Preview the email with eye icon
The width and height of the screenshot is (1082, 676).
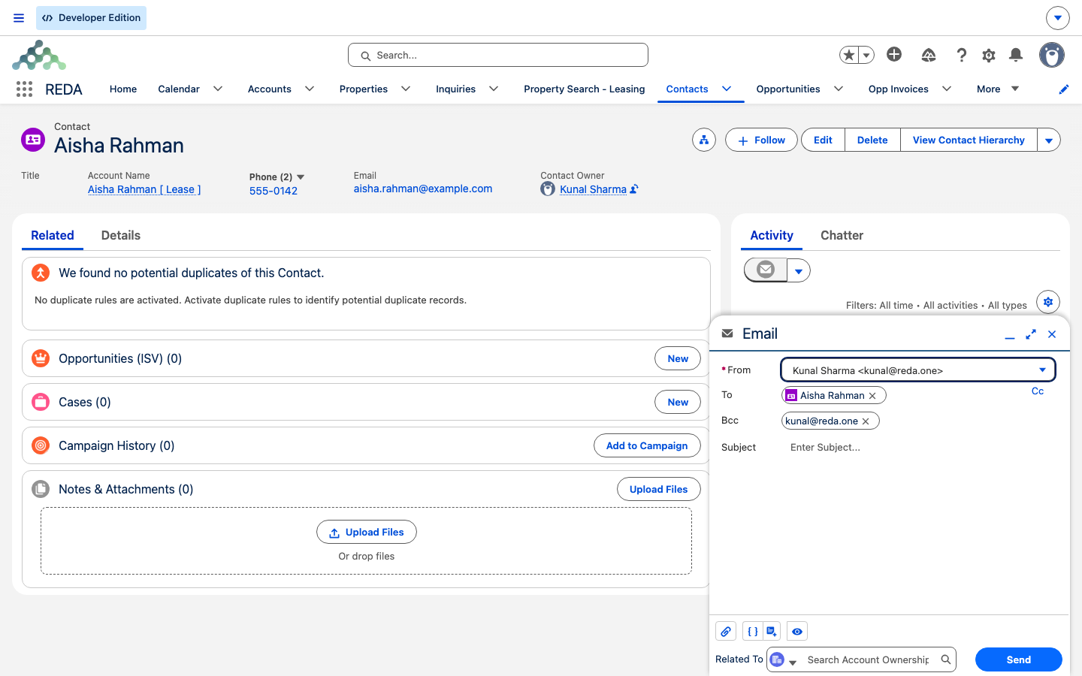pyautogui.click(x=797, y=632)
